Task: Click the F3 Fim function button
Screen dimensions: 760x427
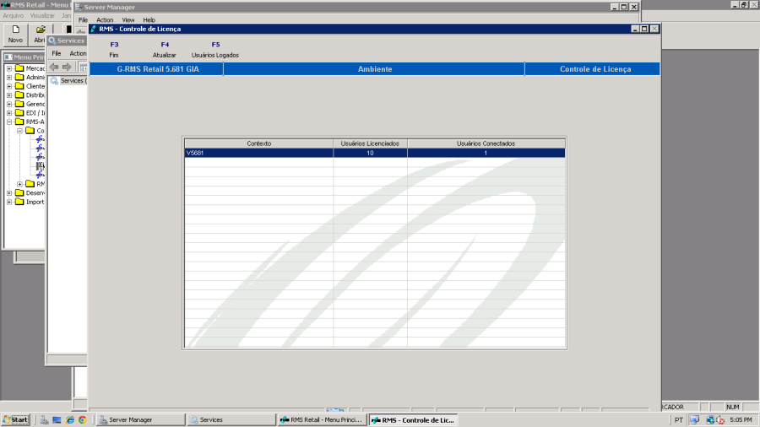Action: tap(114, 50)
